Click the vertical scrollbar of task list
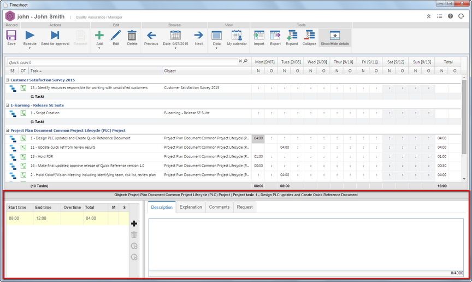Screen dimensions: 472x282 click(x=464, y=117)
